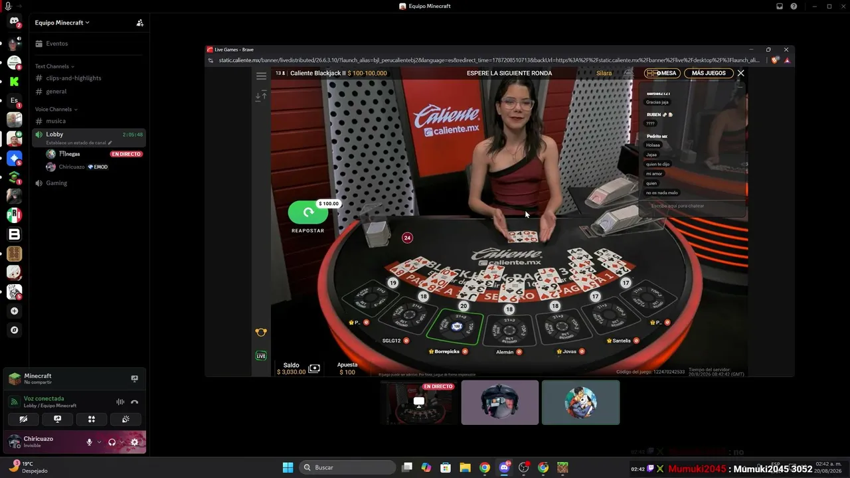Deafen audio with the headphones icon
850x478 pixels.
(112, 442)
